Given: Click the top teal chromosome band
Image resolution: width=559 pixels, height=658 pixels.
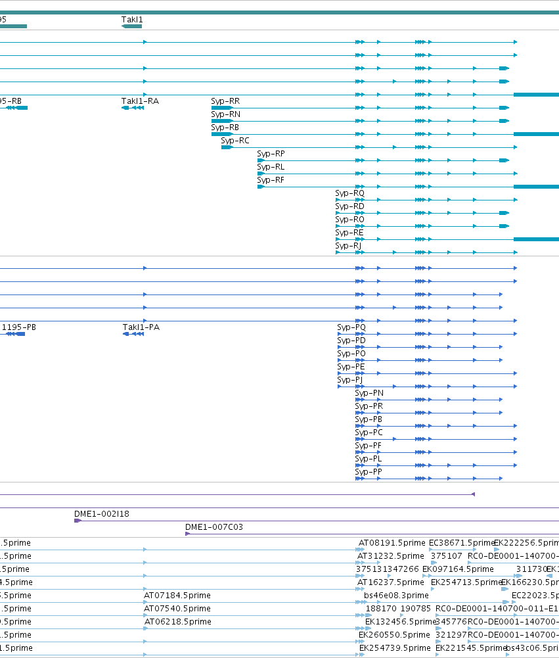Looking at the screenshot, I should click(279, 12).
